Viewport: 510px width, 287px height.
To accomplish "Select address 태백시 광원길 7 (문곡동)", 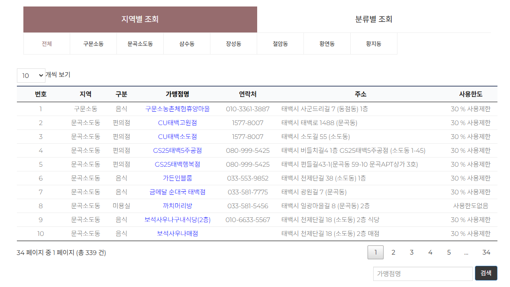I will tap(314, 192).
